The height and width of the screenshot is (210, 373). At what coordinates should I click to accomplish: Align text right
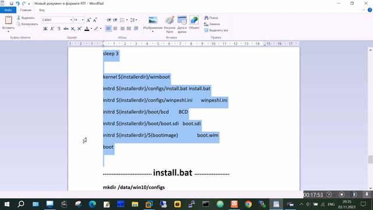[x=122, y=29]
